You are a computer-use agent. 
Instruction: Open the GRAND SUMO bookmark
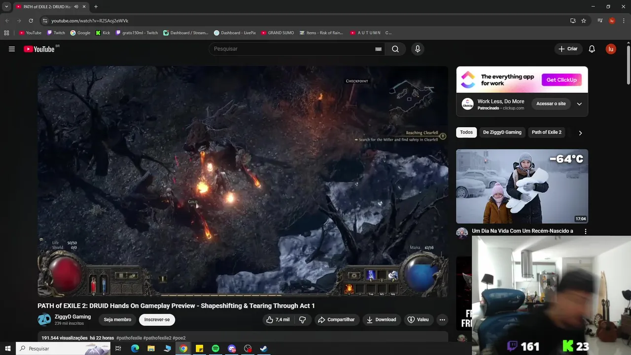pyautogui.click(x=278, y=33)
